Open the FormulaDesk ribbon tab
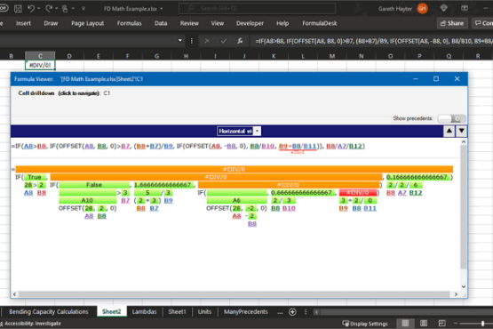This screenshot has width=493, height=329. [x=320, y=23]
